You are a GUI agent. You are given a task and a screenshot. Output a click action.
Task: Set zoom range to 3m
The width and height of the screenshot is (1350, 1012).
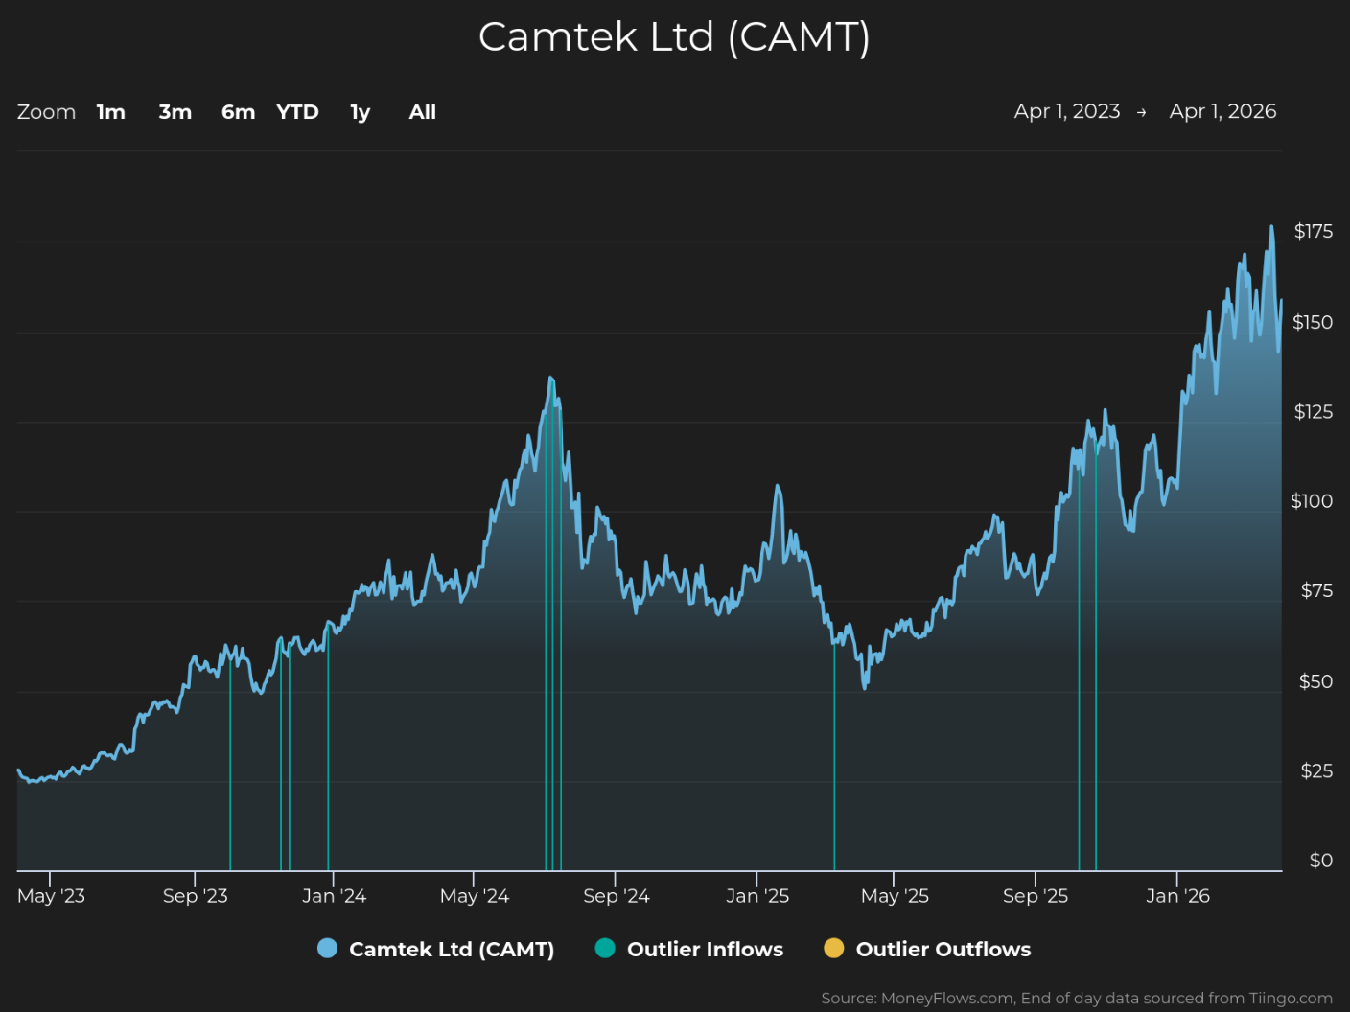point(175,112)
